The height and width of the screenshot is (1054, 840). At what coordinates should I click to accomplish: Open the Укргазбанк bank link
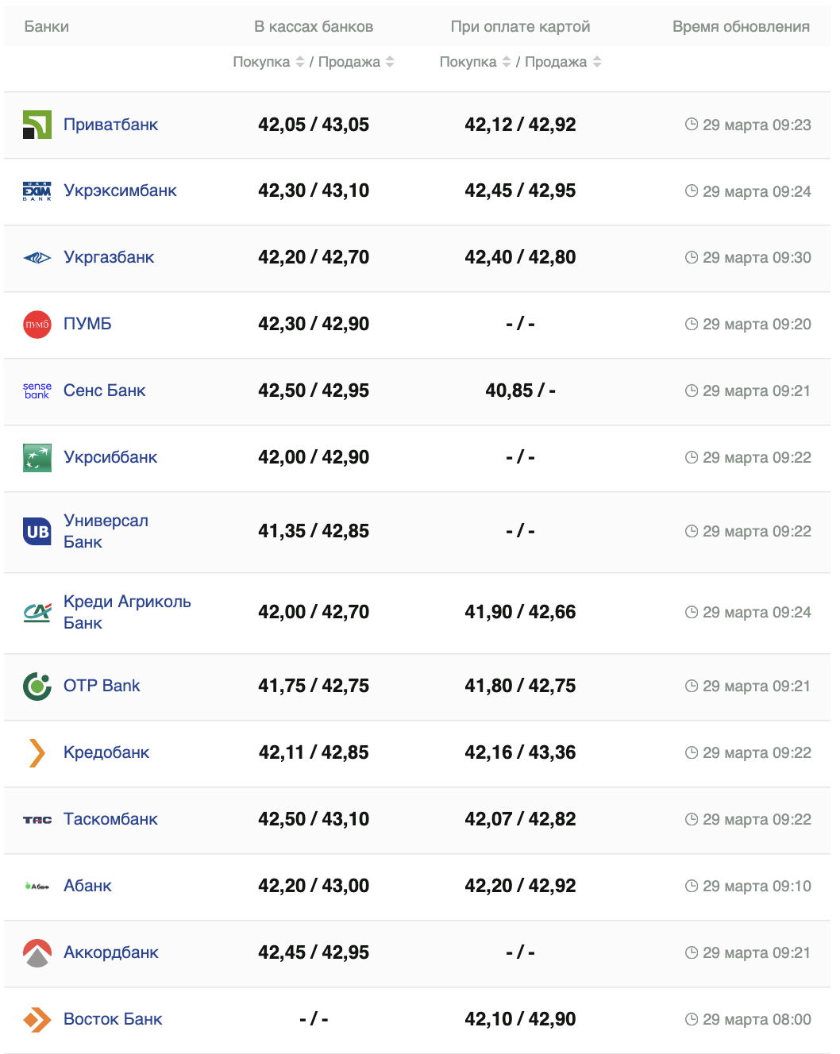109,257
